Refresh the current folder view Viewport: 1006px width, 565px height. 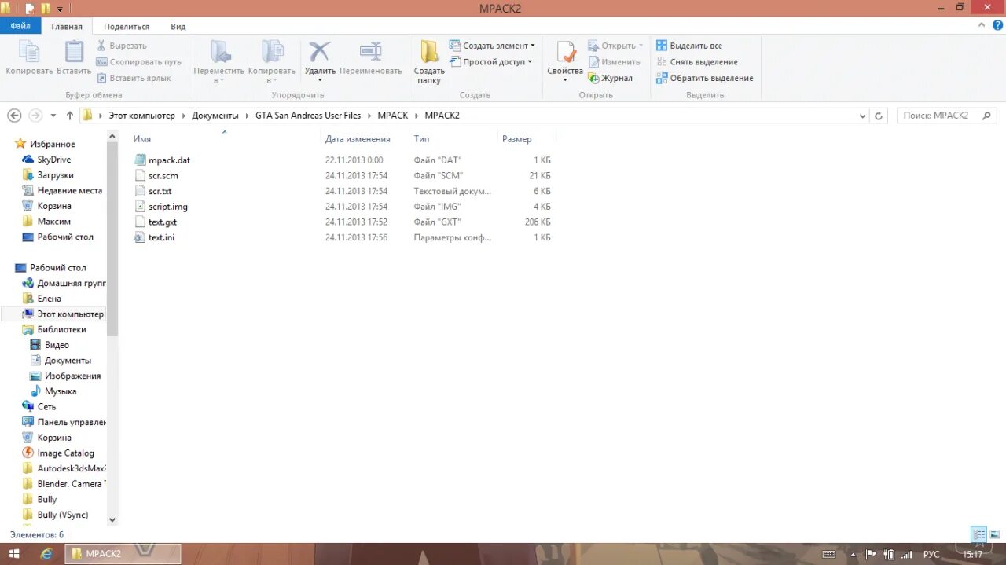(x=879, y=116)
